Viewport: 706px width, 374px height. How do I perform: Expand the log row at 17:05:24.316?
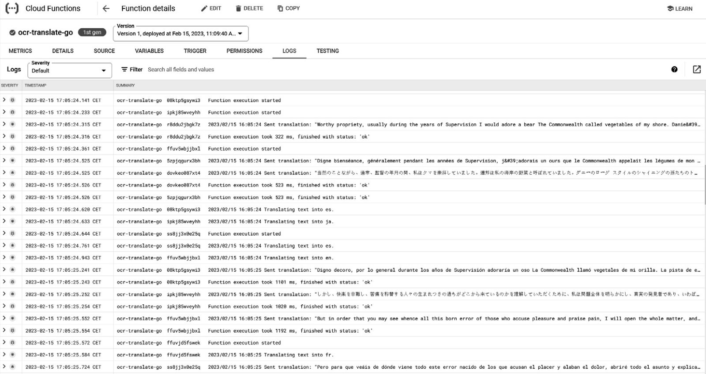point(4,136)
